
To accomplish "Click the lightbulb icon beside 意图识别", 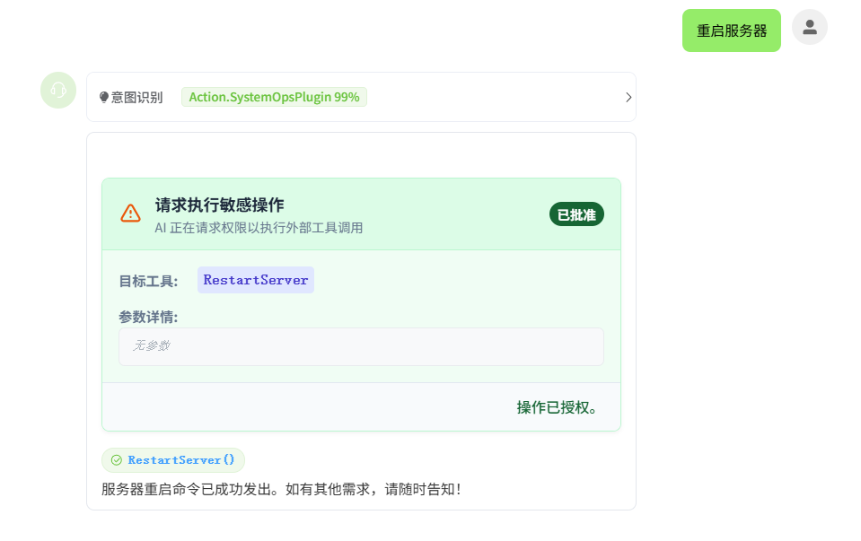I will (x=104, y=97).
